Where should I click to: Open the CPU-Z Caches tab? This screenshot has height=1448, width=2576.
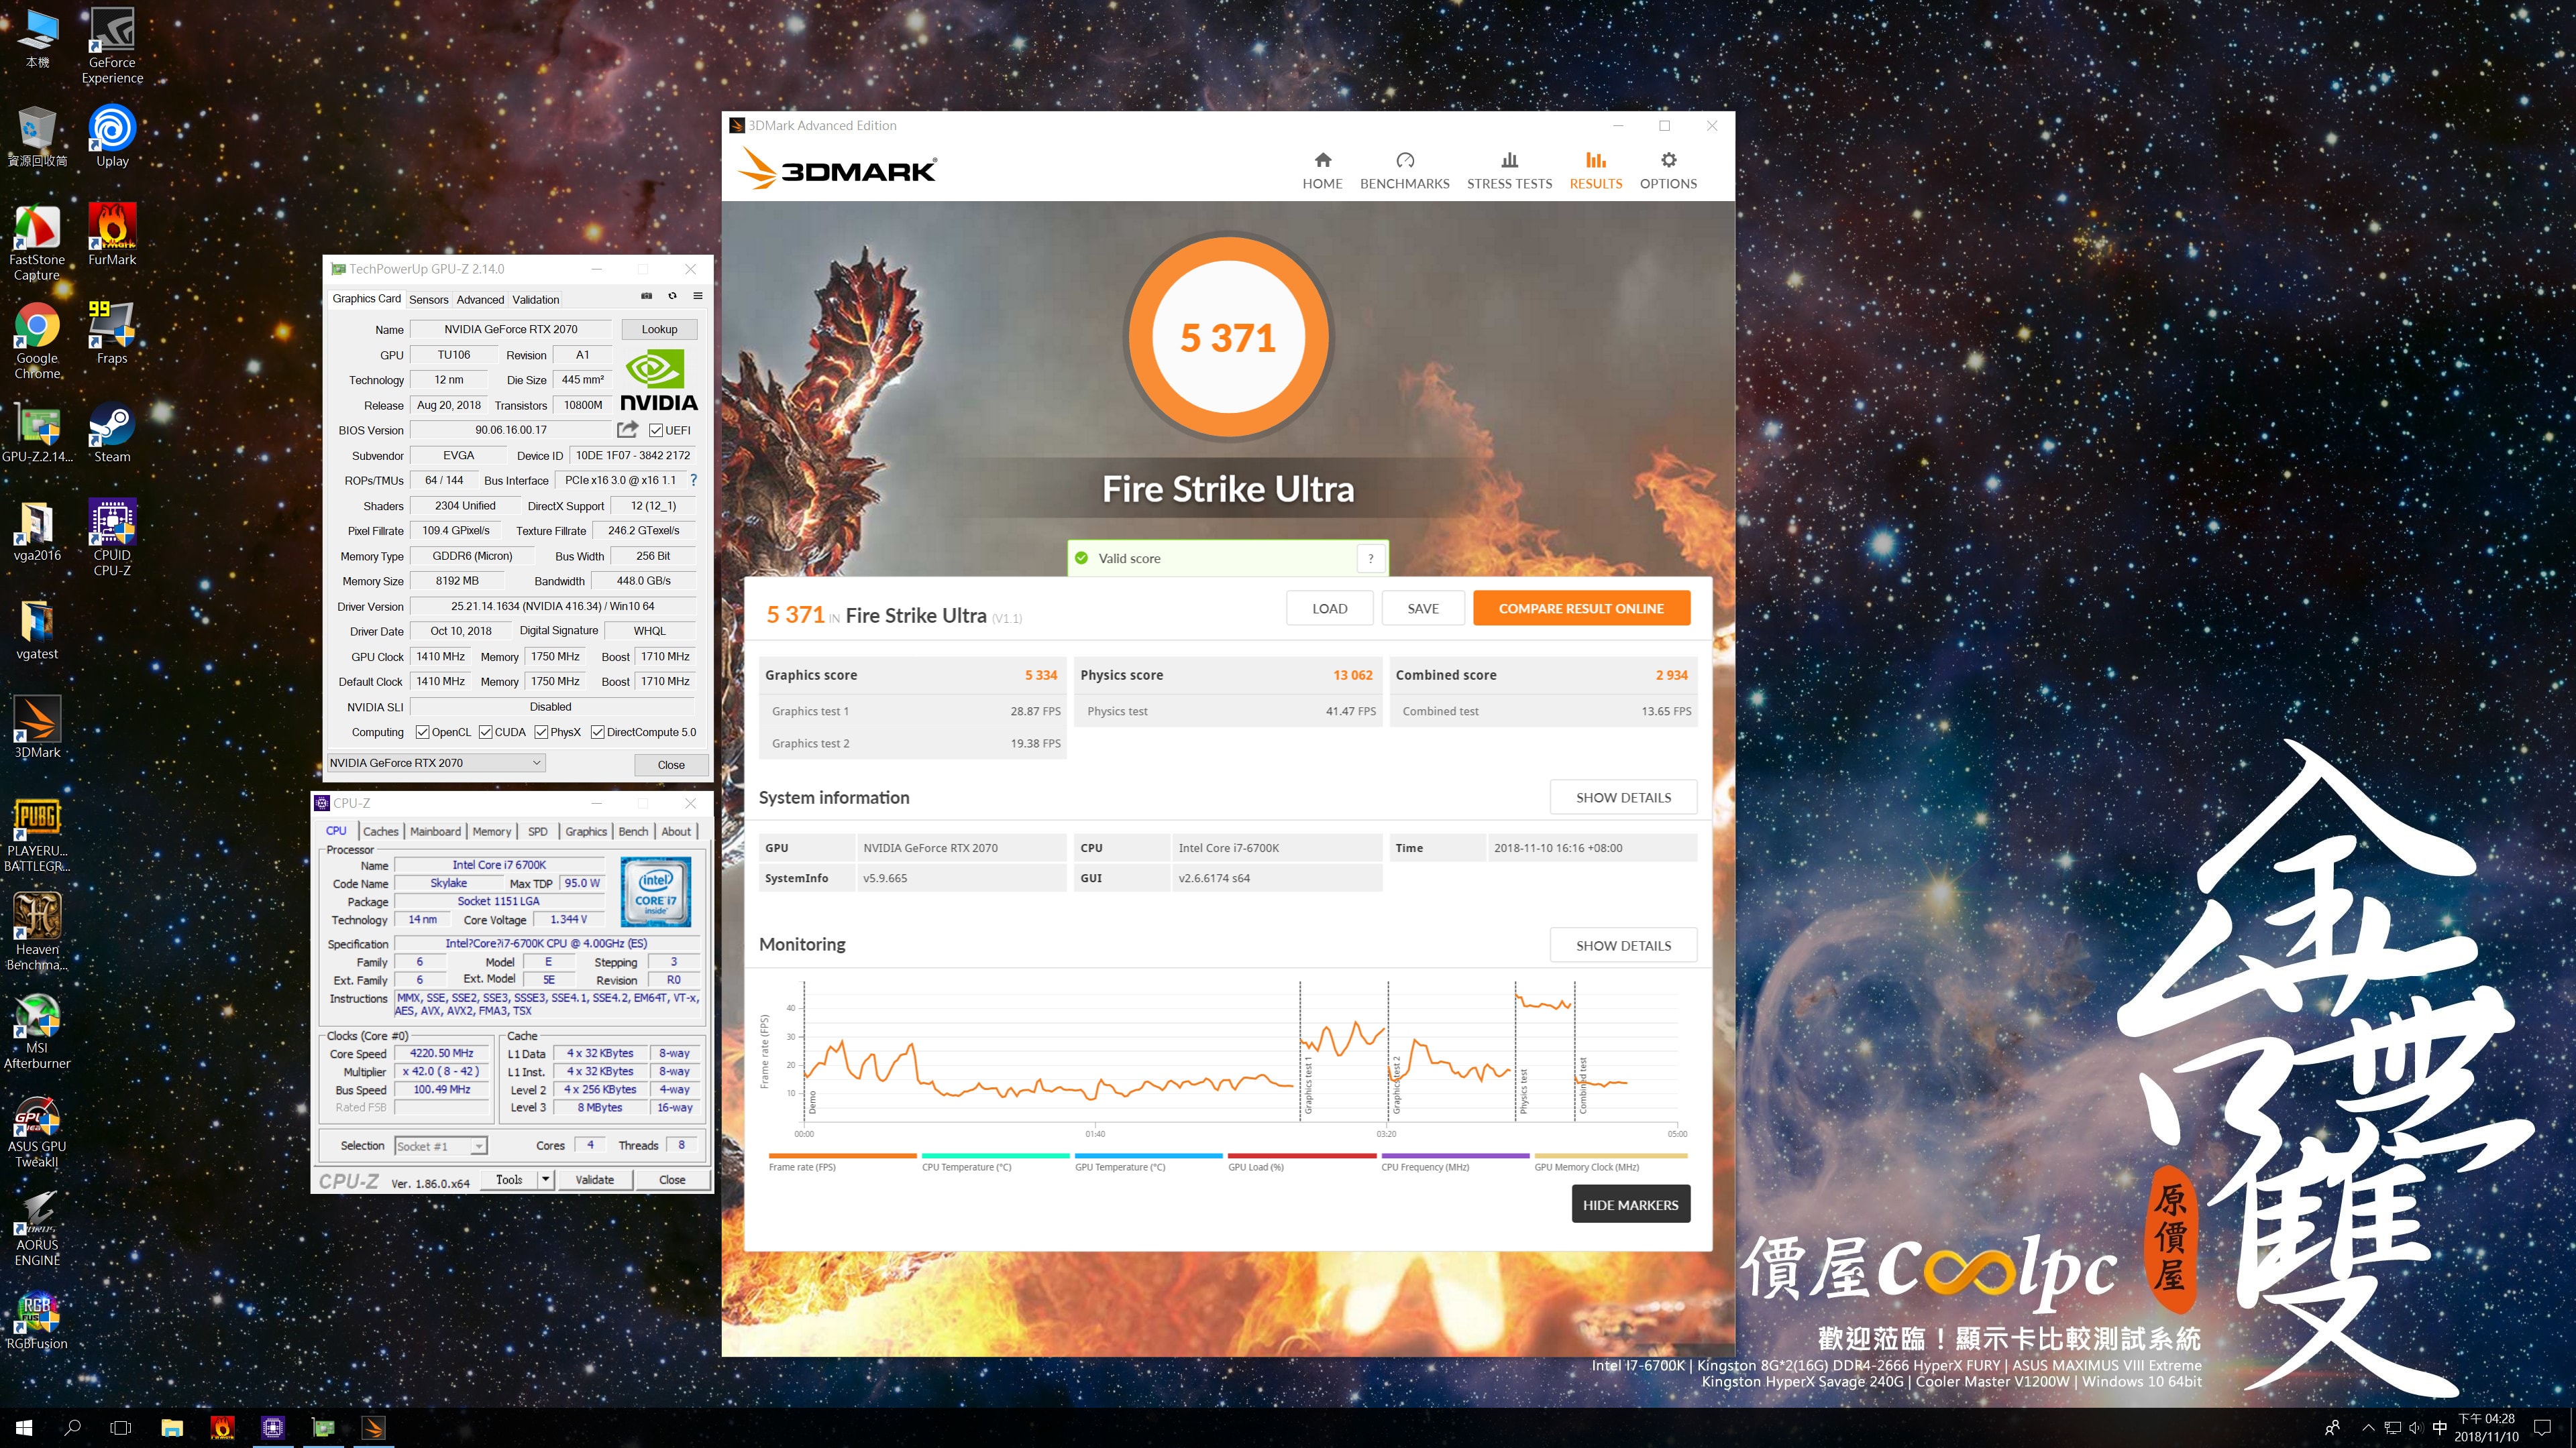coord(380,831)
